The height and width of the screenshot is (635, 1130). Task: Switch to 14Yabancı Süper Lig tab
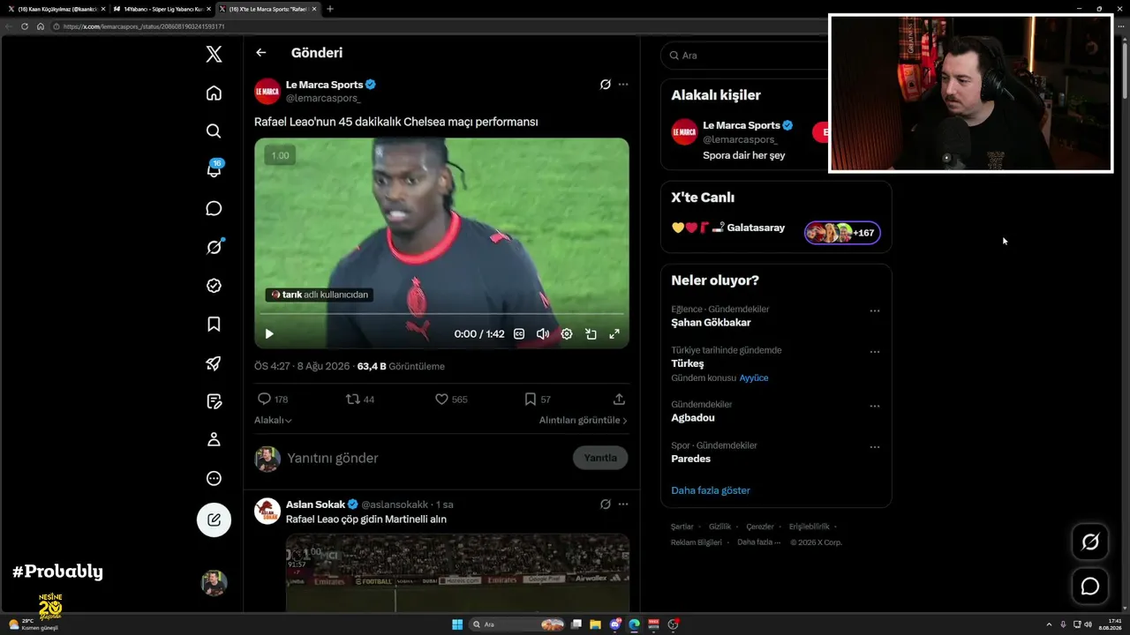tap(163, 9)
